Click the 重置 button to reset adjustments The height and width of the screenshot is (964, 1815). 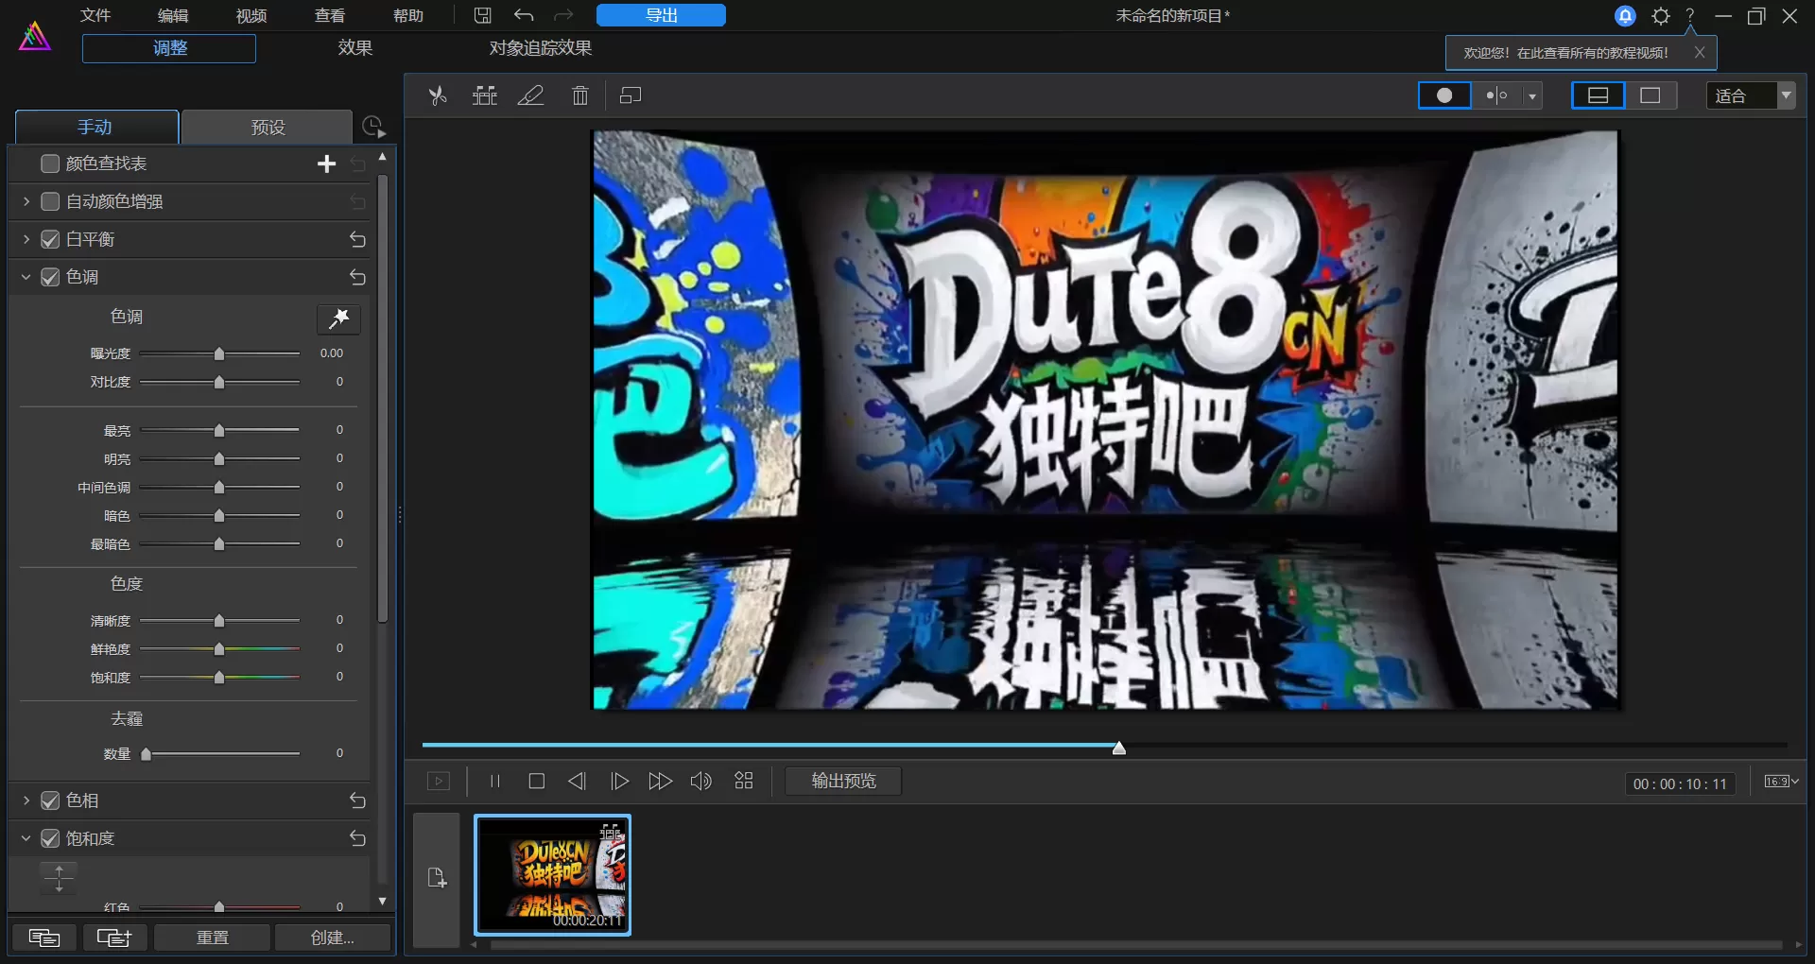pyautogui.click(x=212, y=938)
